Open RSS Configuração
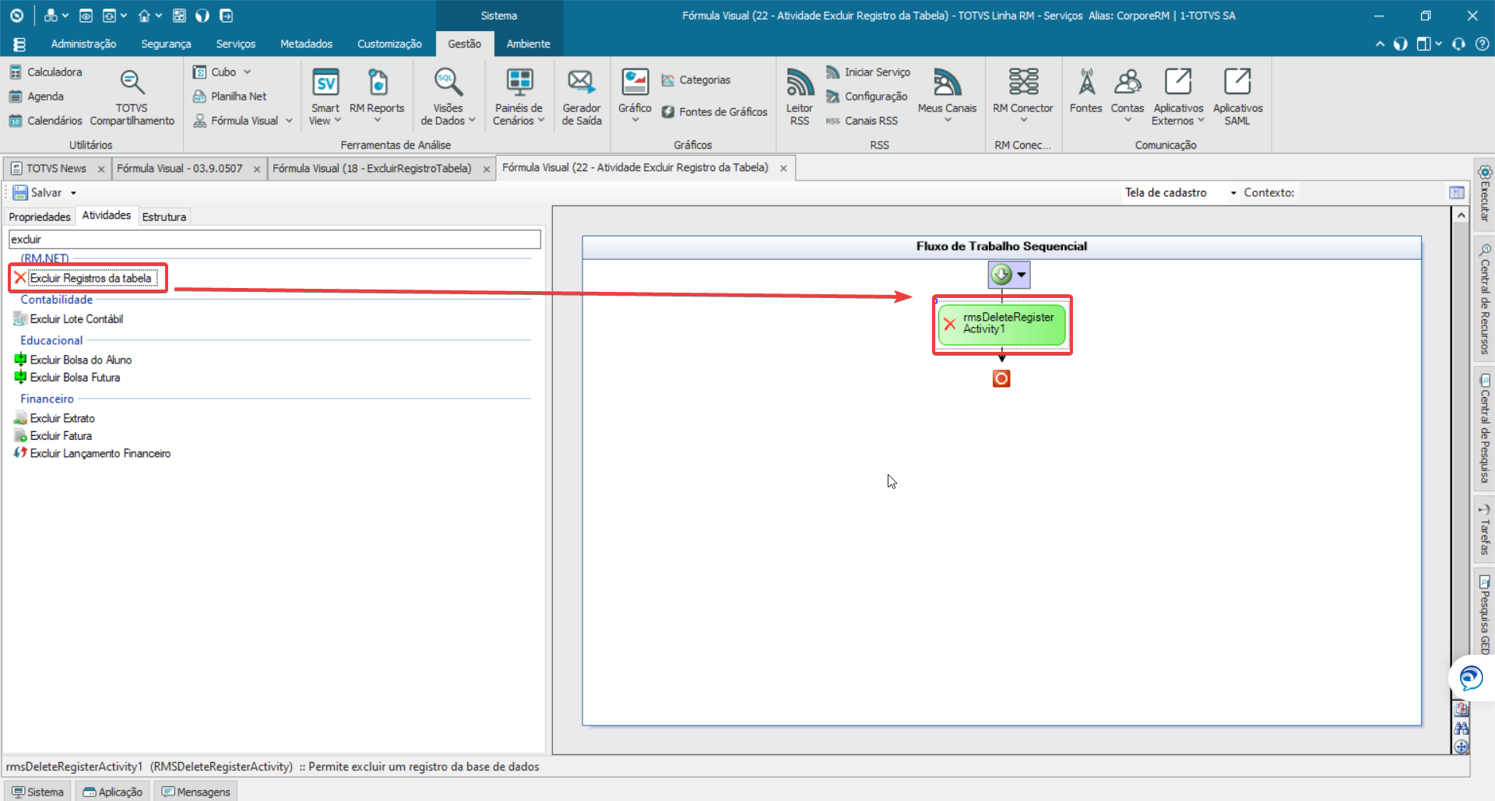This screenshot has width=1495, height=801. [x=867, y=97]
